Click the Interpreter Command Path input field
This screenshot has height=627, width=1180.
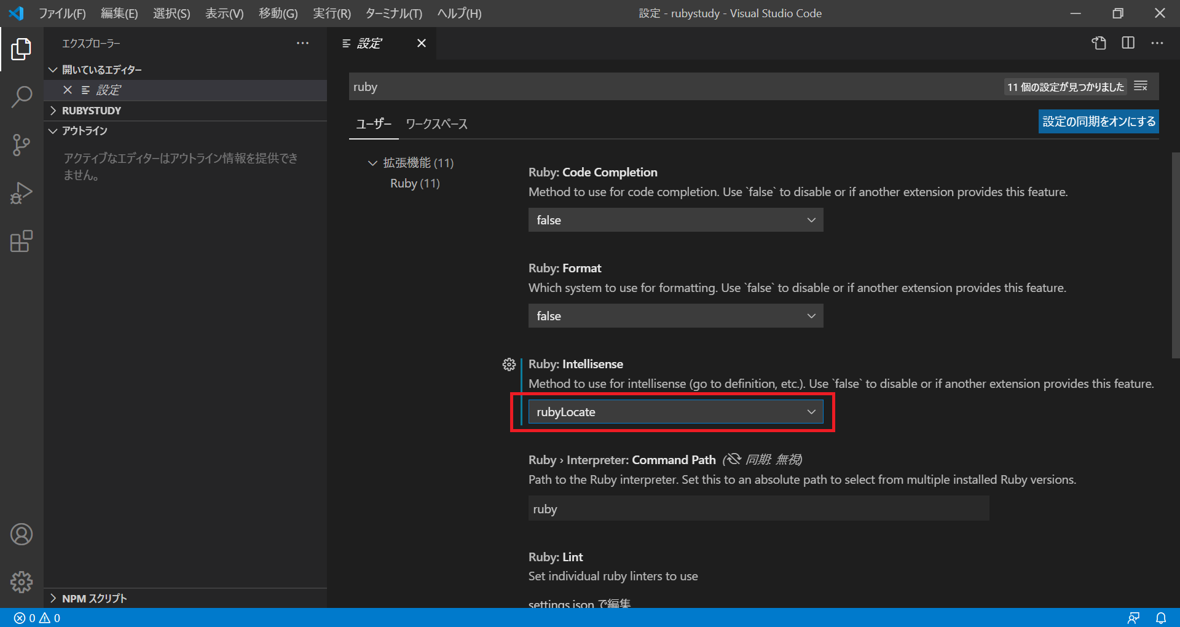click(759, 508)
